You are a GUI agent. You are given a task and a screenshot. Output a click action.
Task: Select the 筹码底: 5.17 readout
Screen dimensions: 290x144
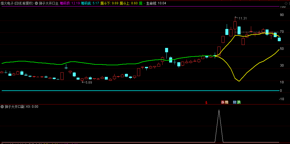point(90,3)
